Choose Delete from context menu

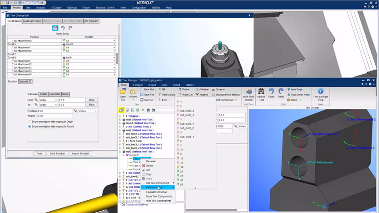pyautogui.click(x=149, y=166)
